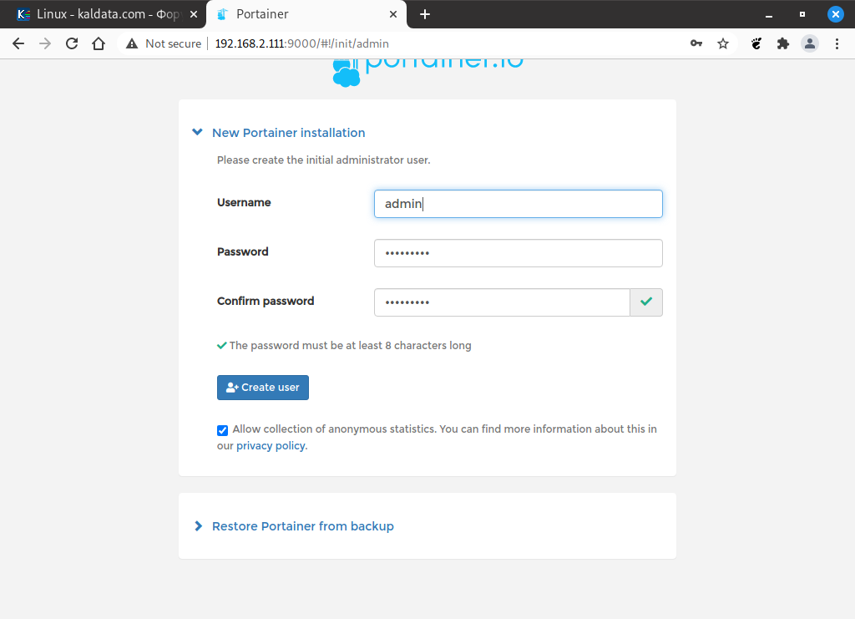Open the Chrome profile avatar
This screenshot has height=619, width=855.
810,43
